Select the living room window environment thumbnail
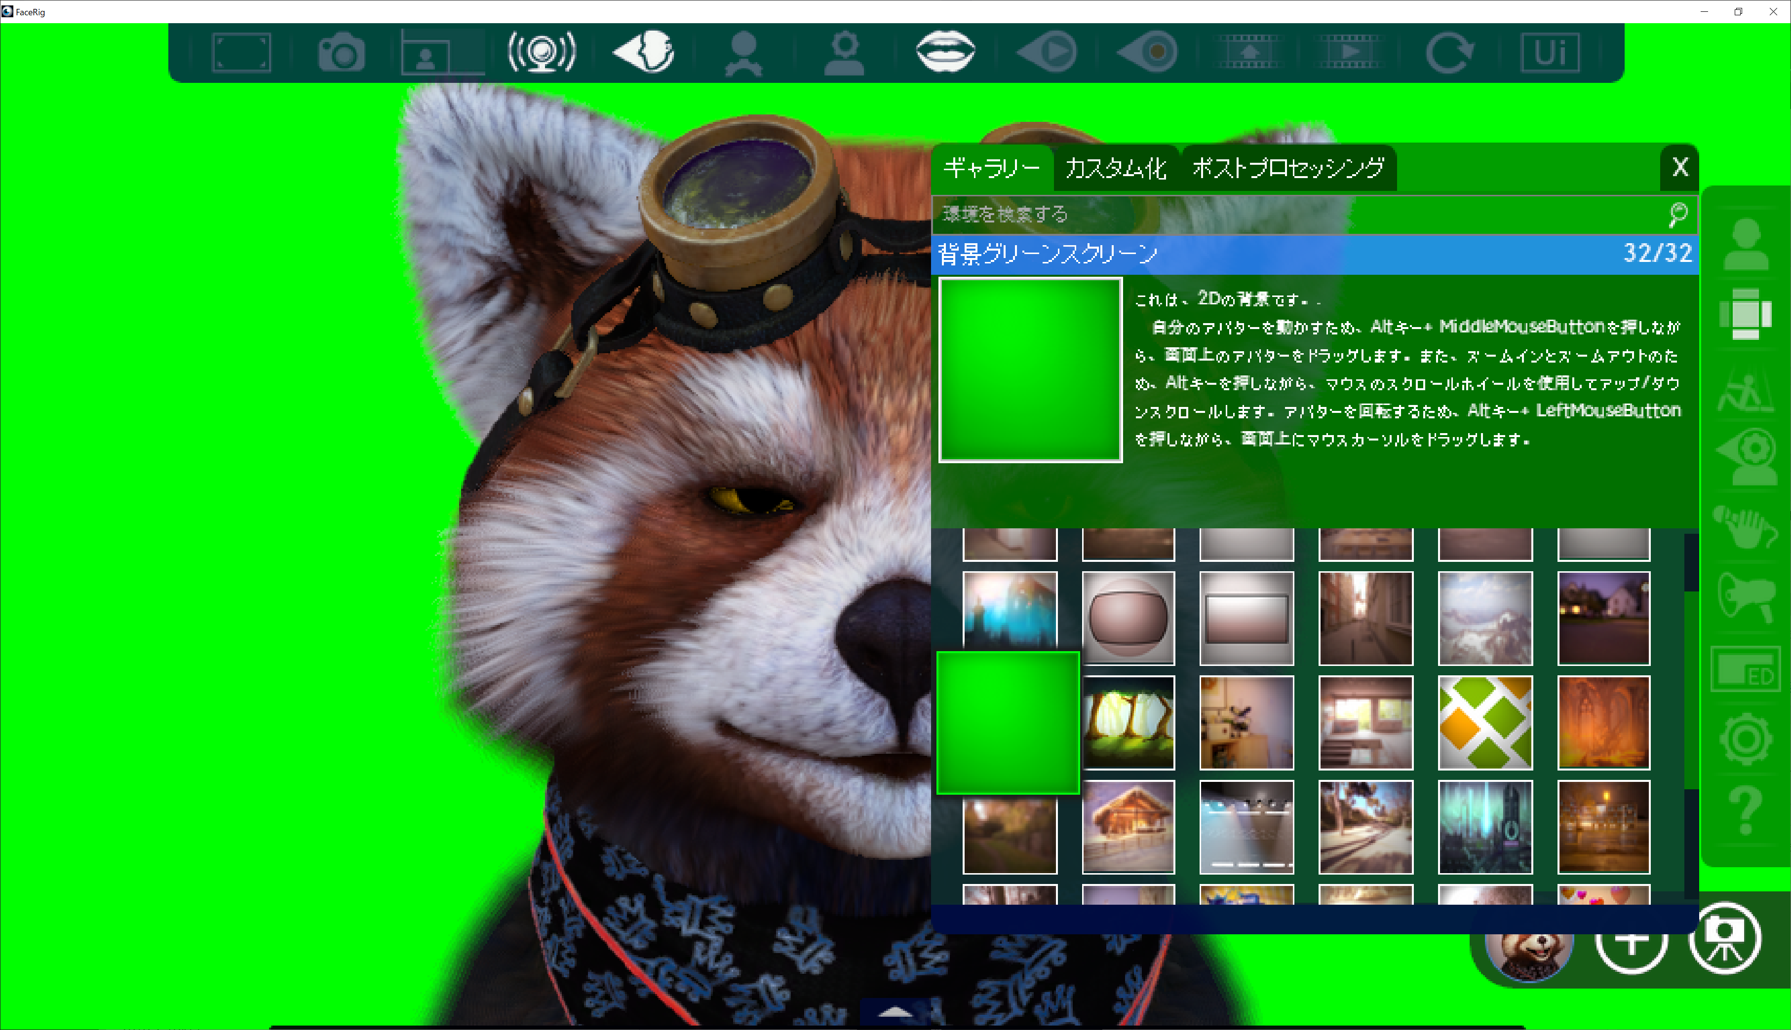This screenshot has width=1791, height=1030. tap(1365, 722)
